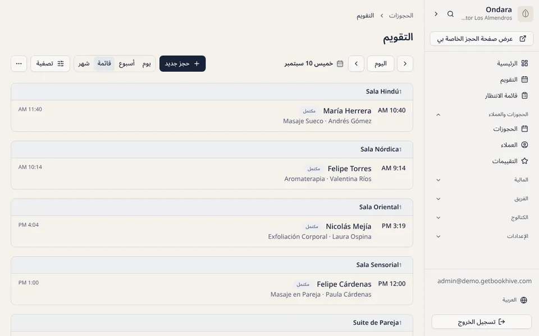Click Sala Oriental group header
The image size is (539, 336).
tap(212, 207)
